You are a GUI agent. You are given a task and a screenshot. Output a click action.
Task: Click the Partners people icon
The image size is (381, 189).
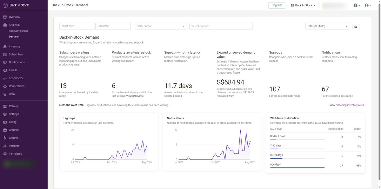[5, 146]
